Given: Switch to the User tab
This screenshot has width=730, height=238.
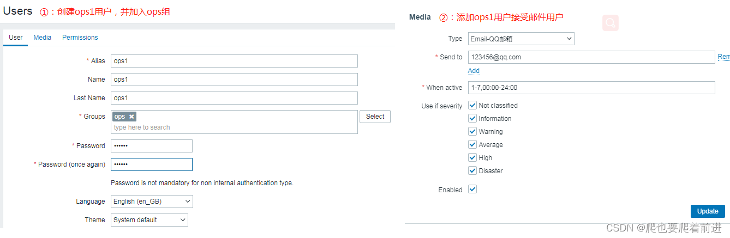Looking at the screenshot, I should pos(16,38).
